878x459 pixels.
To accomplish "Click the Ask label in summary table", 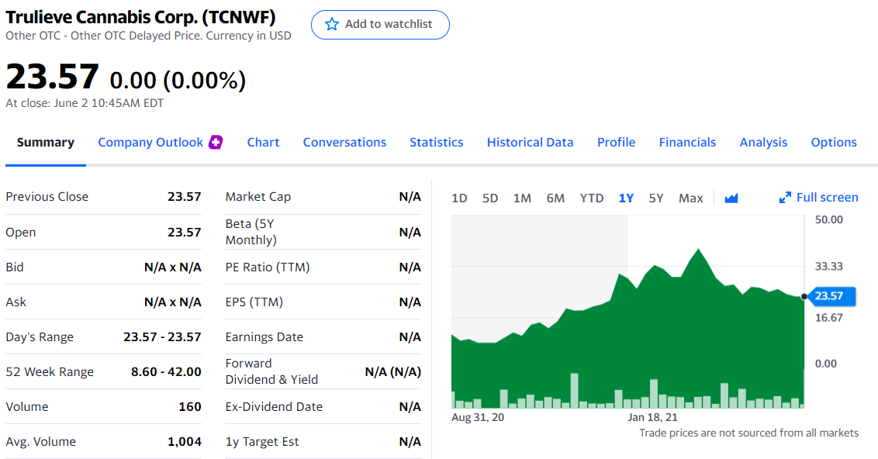I will point(16,302).
